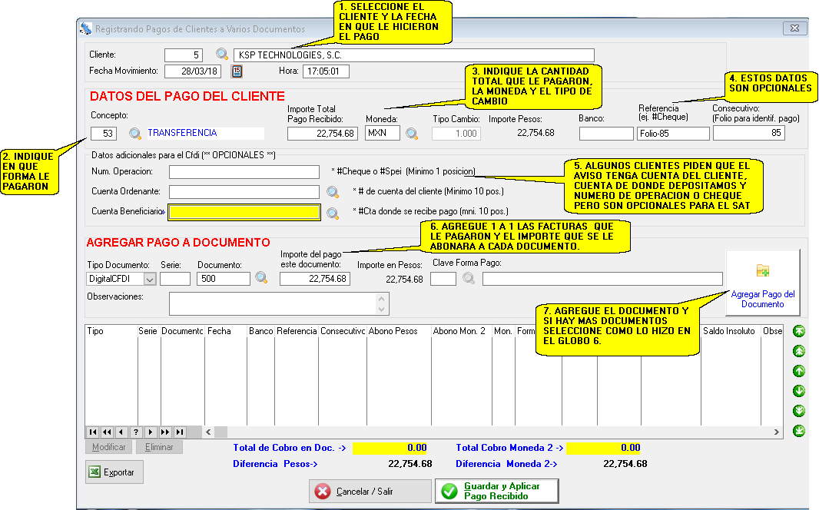Click Agregar Pago del Documento button
The width and height of the screenshot is (819, 510).
762,283
